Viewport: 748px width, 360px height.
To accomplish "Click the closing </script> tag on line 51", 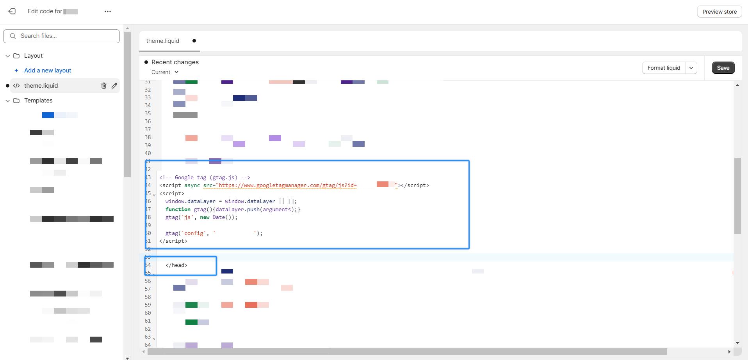I will pyautogui.click(x=173, y=241).
